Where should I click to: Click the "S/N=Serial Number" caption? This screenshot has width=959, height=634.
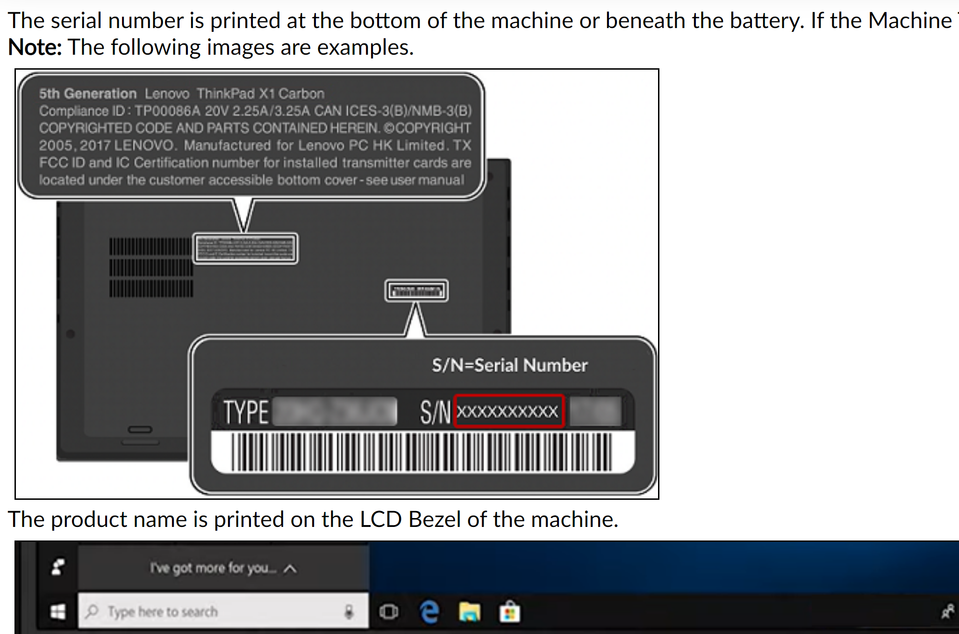click(x=509, y=365)
